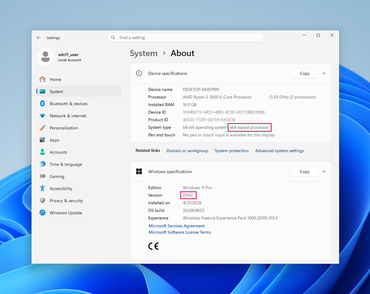Close the Settings window
Screen dimensions: 370x294
pos(332,35)
